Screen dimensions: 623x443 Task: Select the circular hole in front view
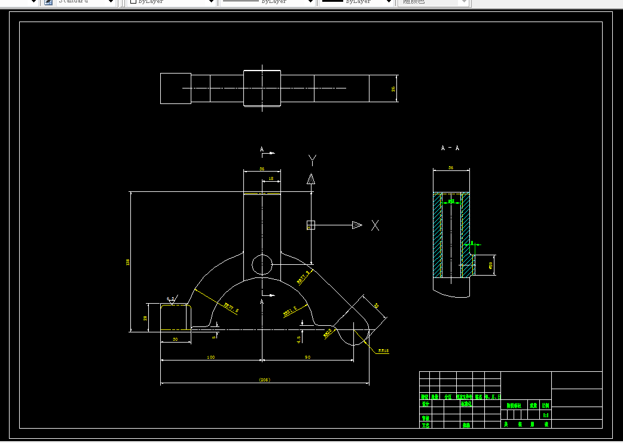262,265
